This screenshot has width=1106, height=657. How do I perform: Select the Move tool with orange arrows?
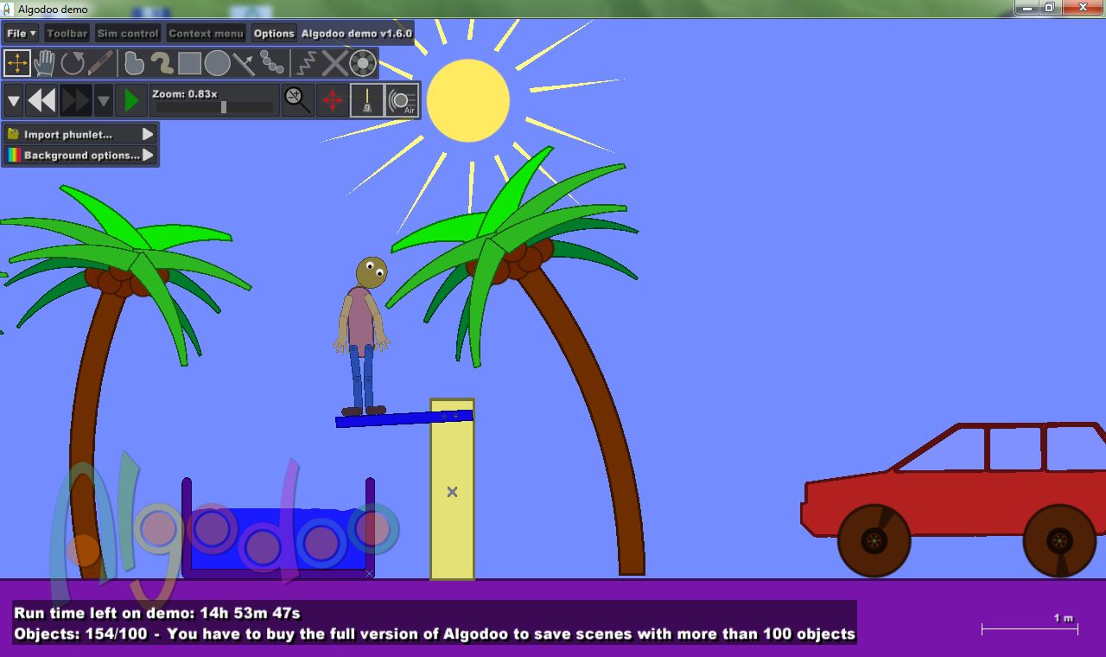pos(17,63)
